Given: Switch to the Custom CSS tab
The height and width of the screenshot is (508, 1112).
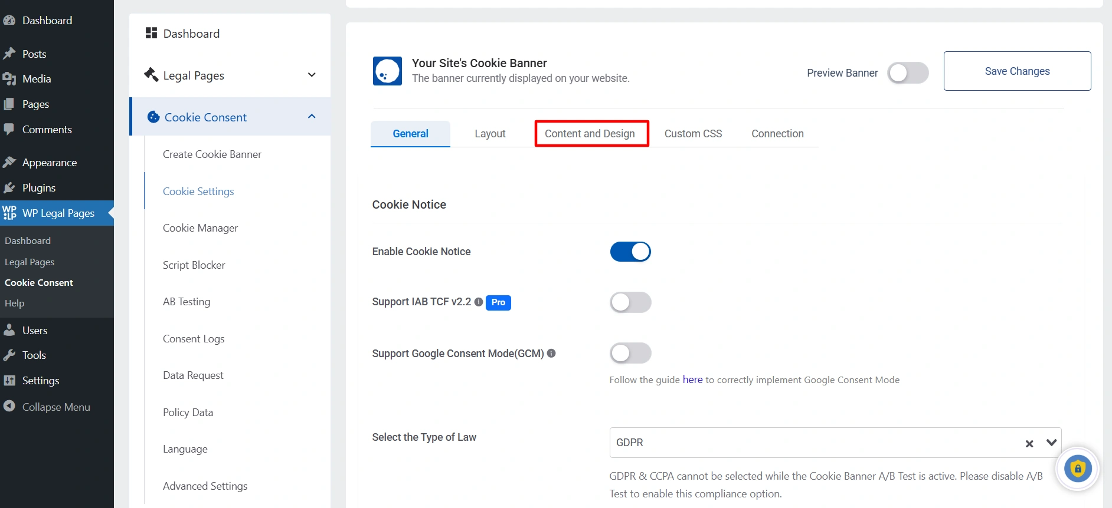Looking at the screenshot, I should tap(693, 134).
